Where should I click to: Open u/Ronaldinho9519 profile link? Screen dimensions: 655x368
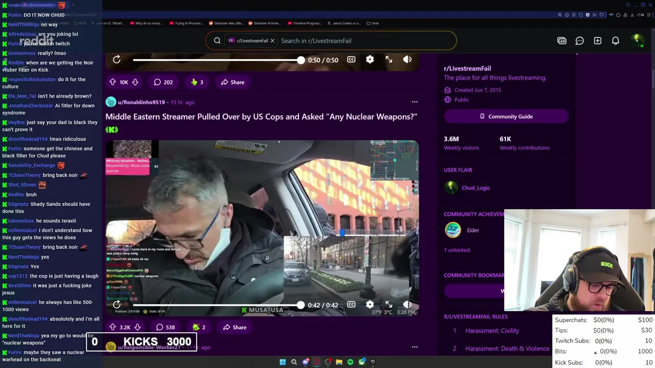(x=141, y=102)
